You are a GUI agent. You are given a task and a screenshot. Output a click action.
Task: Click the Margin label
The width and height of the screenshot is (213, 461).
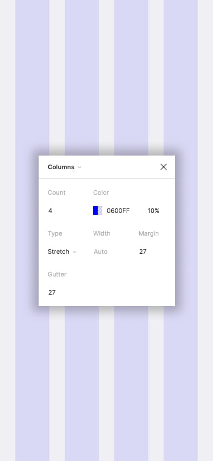pyautogui.click(x=149, y=233)
